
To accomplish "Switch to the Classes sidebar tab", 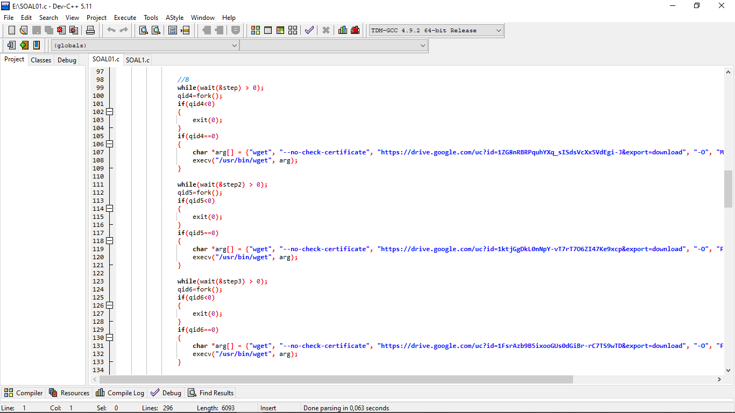I will tap(41, 60).
